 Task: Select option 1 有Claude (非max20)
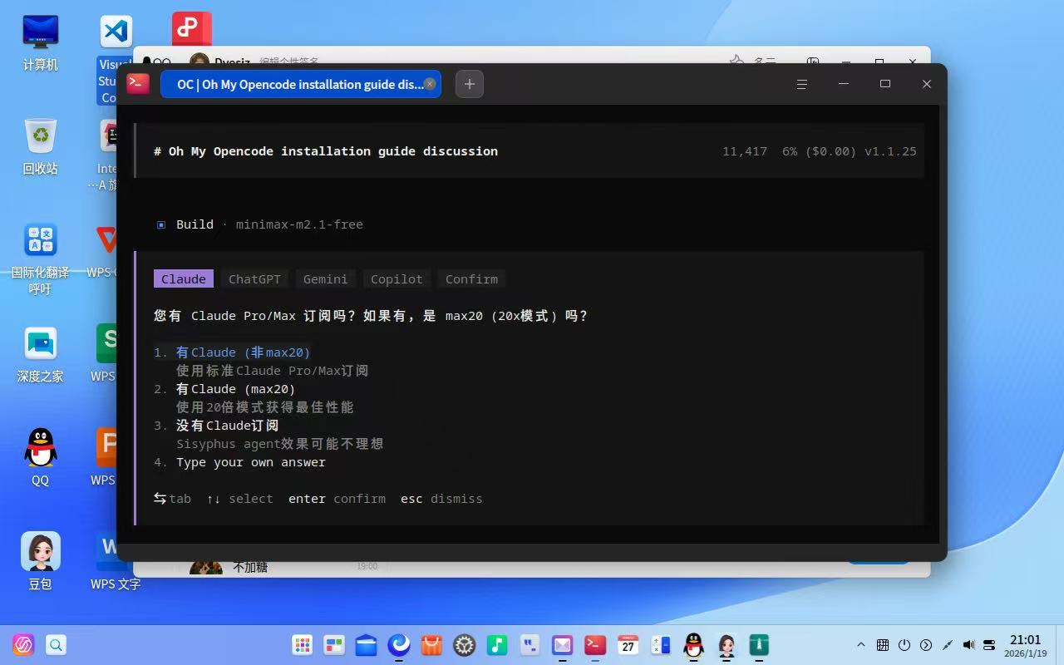click(241, 352)
